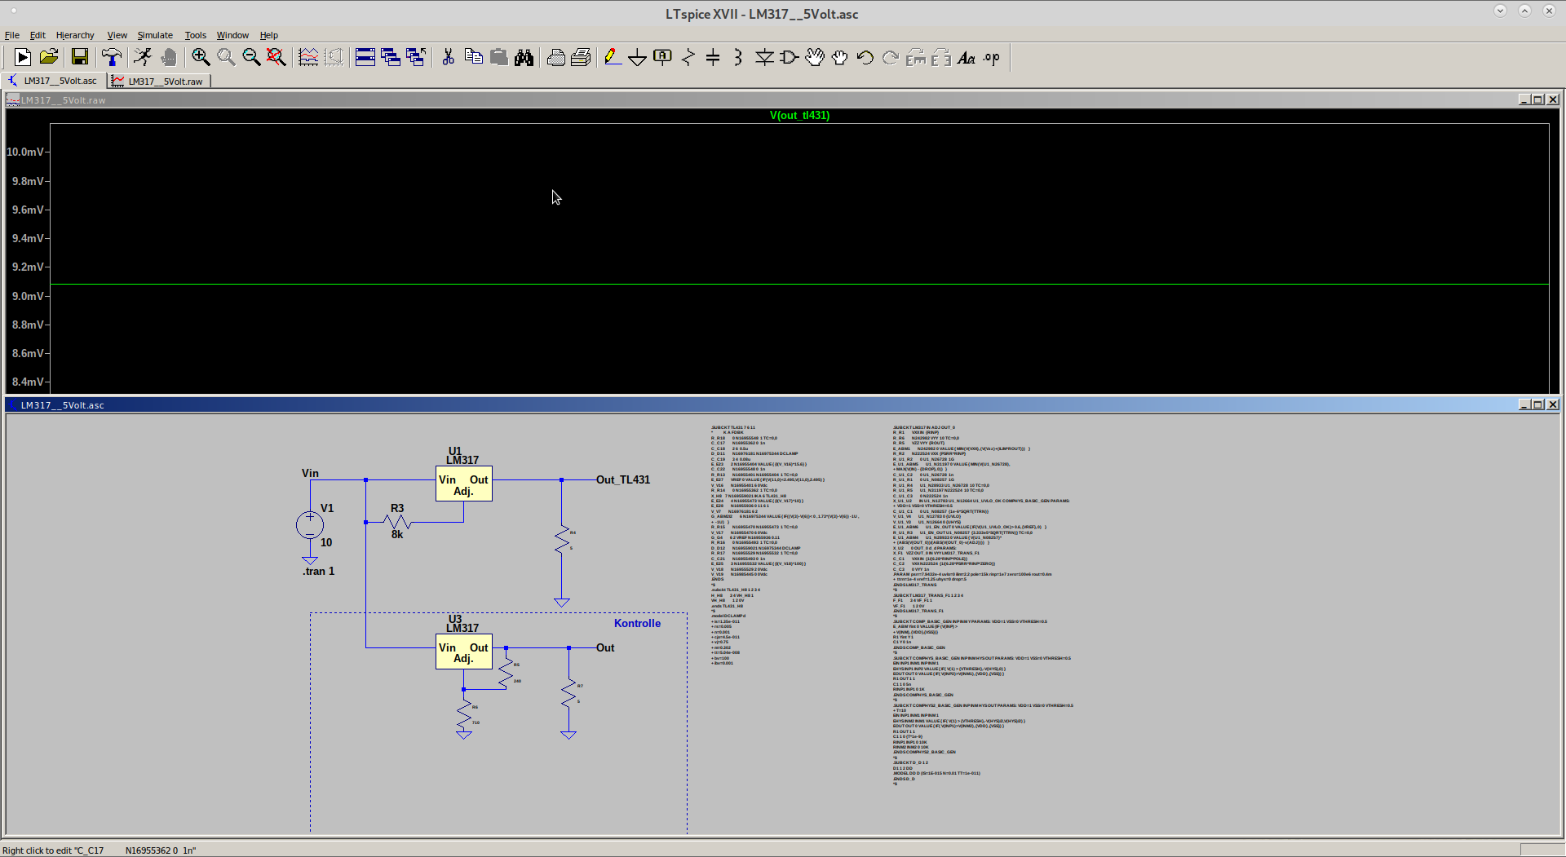Open the Hierarchy menu
Viewport: 1566px width, 857px height.
[x=75, y=35]
